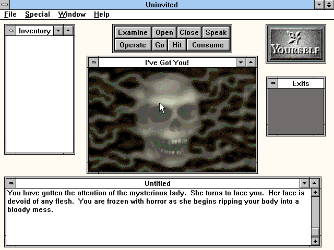Image resolution: width=334 pixels, height=250 pixels.
Task: Restore the Uninvited main window size
Action: point(329,5)
